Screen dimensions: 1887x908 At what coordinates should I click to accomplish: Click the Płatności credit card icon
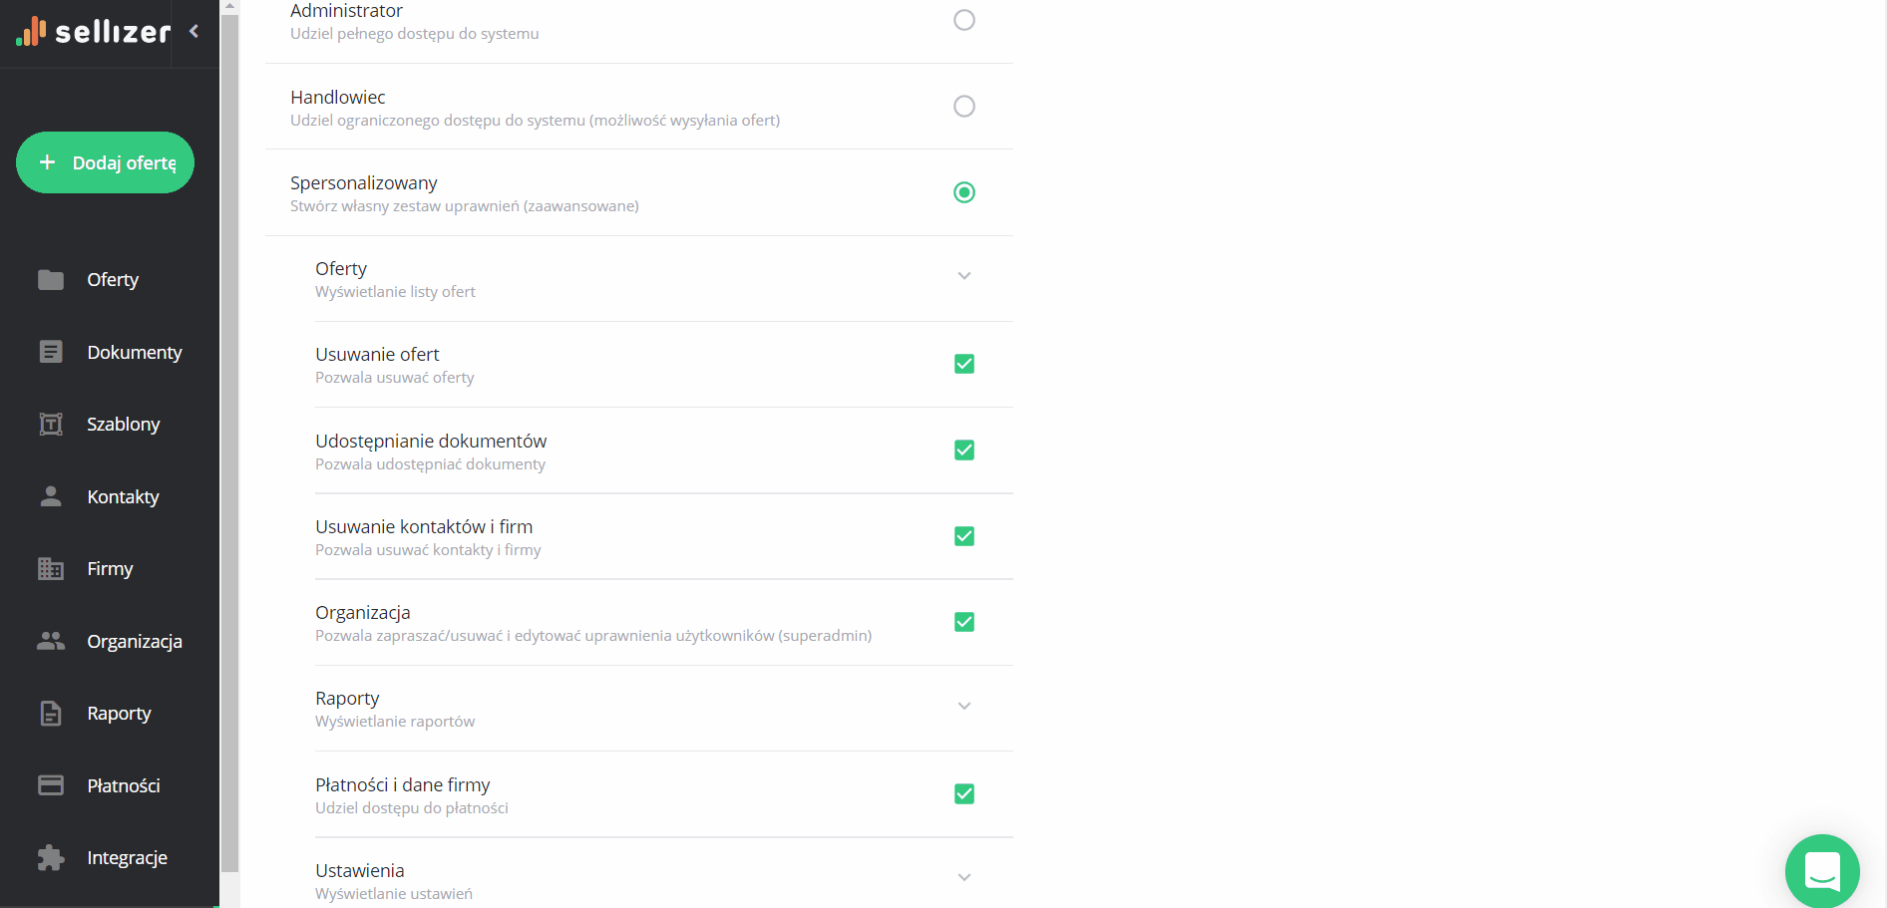[50, 785]
